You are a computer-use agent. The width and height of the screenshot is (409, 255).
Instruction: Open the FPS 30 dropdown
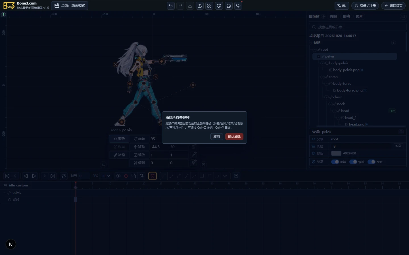[106, 176]
